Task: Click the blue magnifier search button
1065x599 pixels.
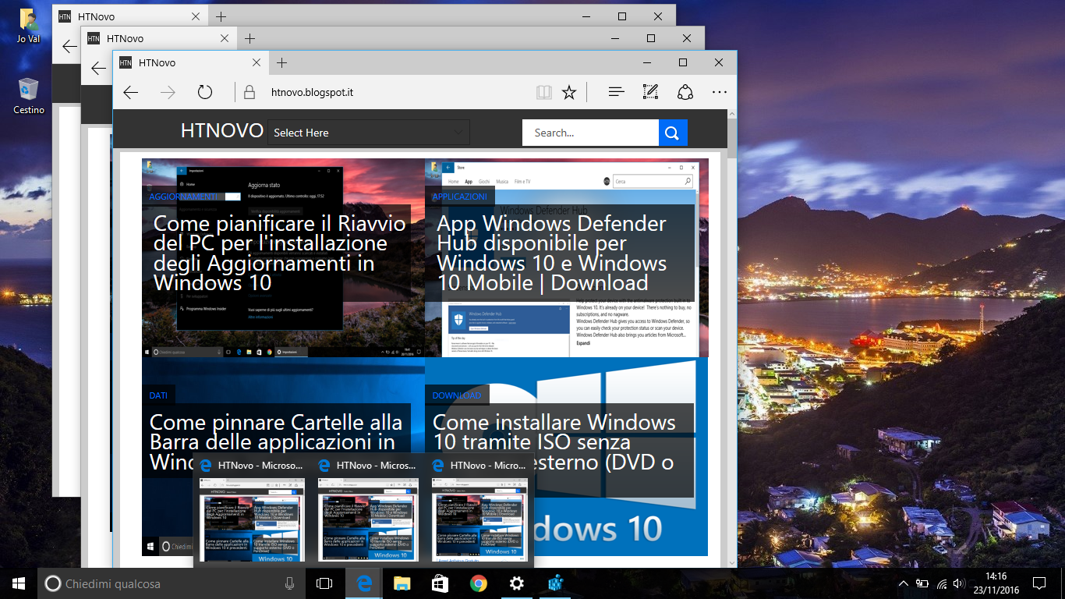Action: point(673,133)
